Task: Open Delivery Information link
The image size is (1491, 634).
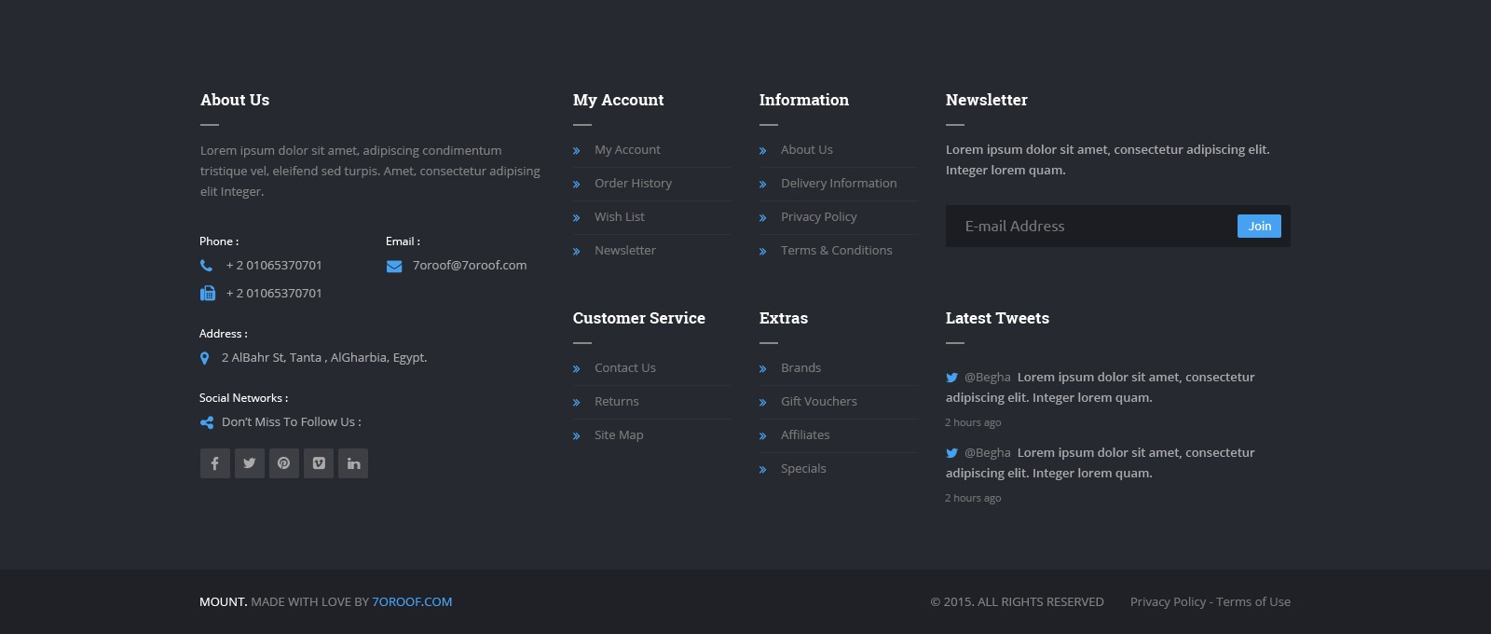Action: coord(839,184)
